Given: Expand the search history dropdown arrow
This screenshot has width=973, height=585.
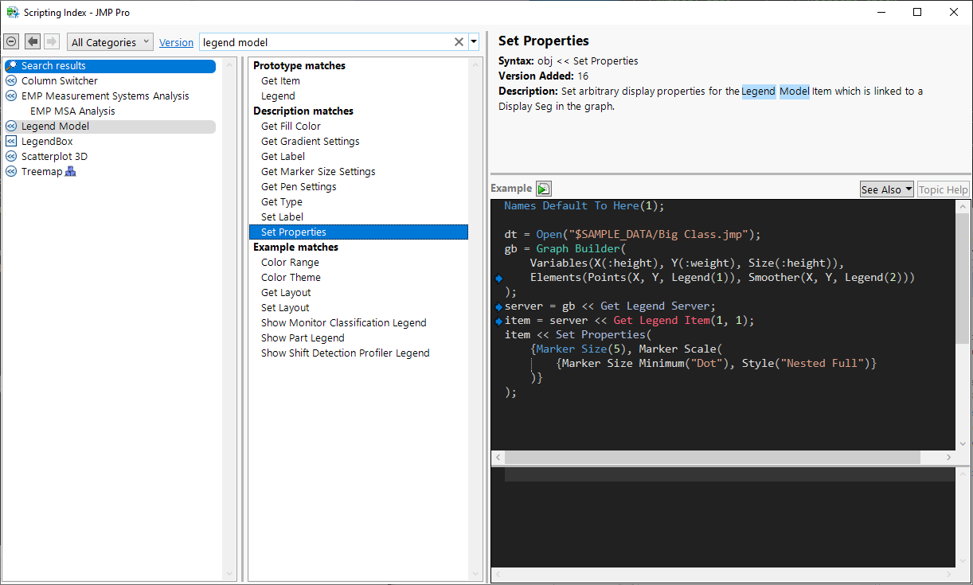Looking at the screenshot, I should pyautogui.click(x=474, y=42).
